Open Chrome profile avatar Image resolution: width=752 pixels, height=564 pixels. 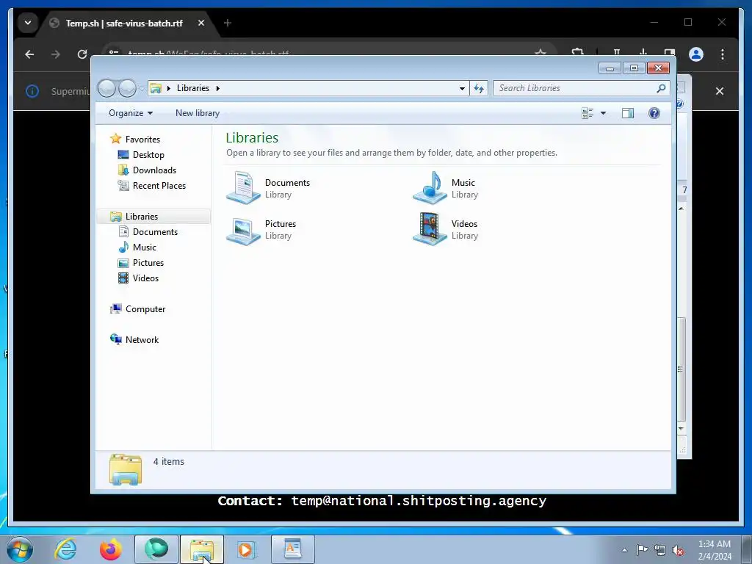click(x=696, y=54)
